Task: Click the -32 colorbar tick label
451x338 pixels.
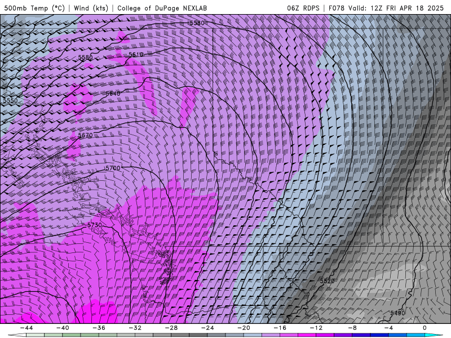Action: coord(135,328)
